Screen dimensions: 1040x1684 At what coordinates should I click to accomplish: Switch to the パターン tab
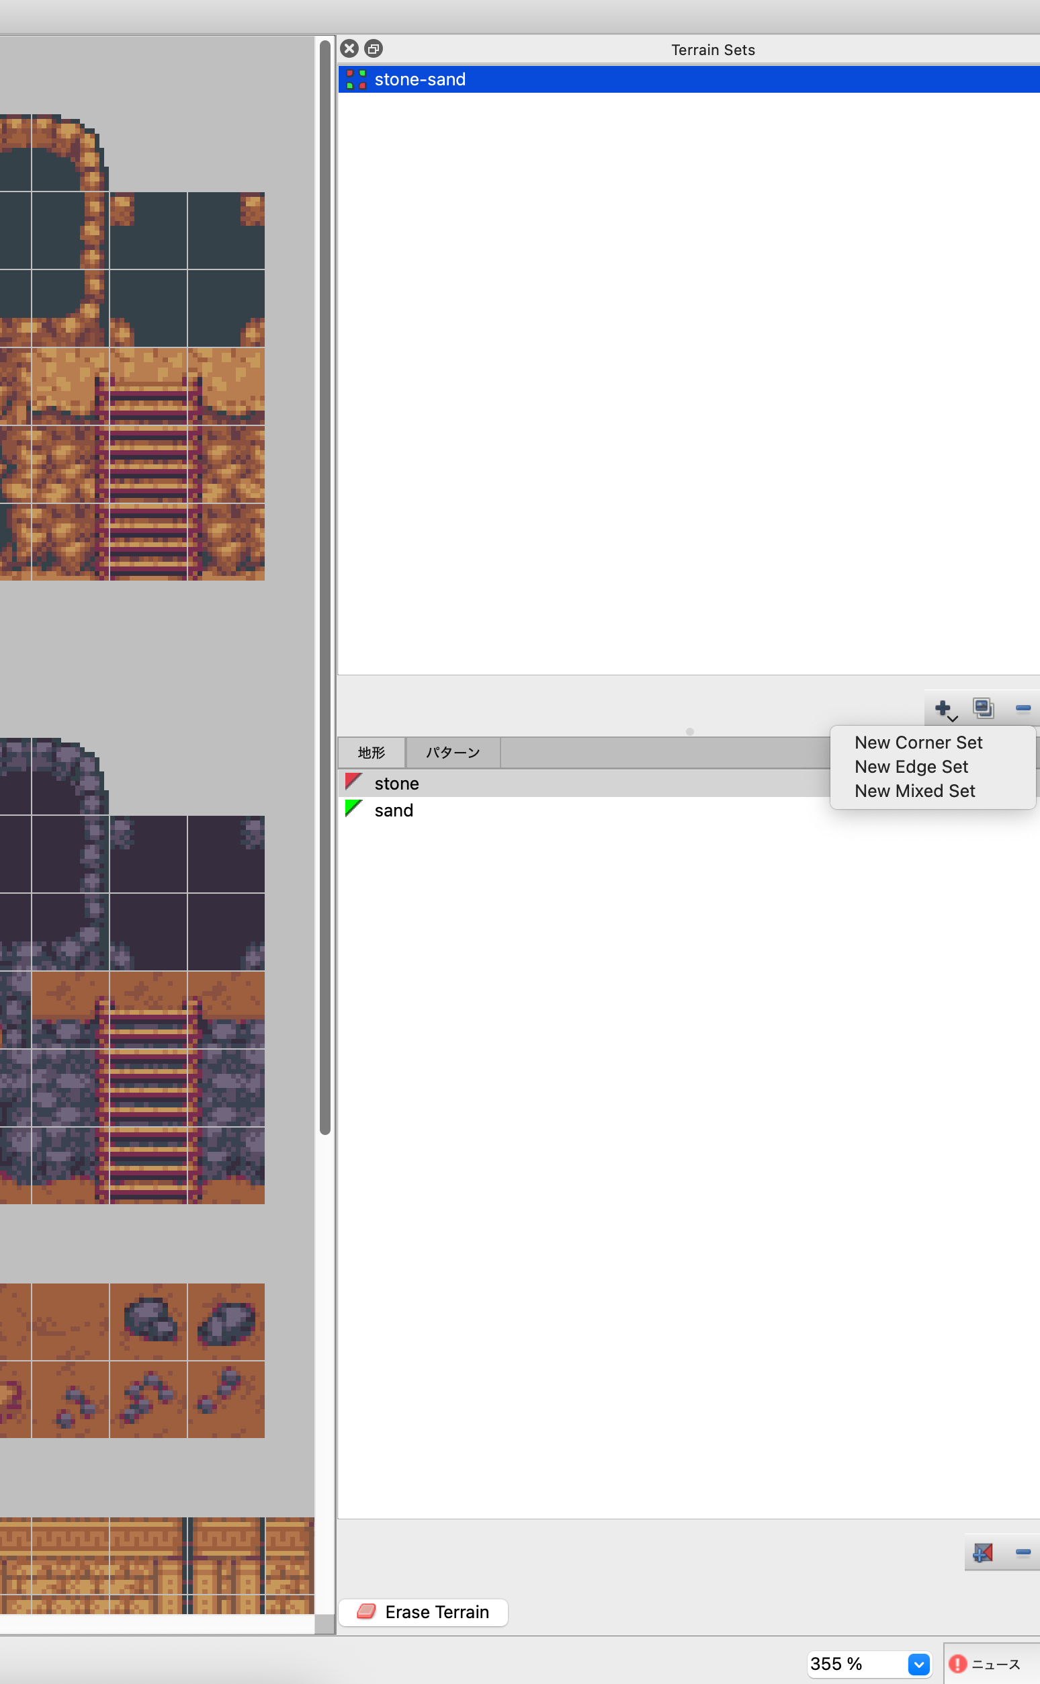453,753
